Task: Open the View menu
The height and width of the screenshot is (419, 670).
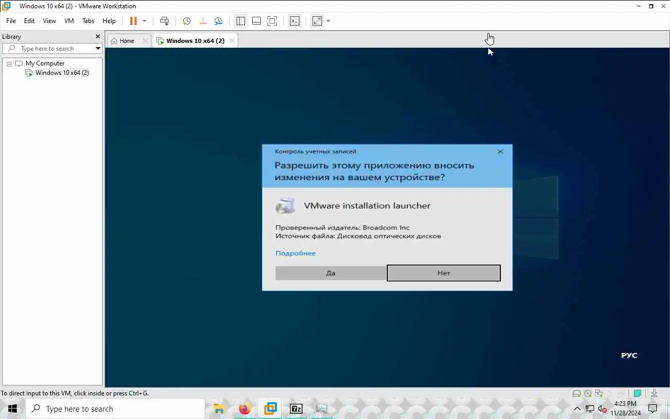Action: pos(49,21)
